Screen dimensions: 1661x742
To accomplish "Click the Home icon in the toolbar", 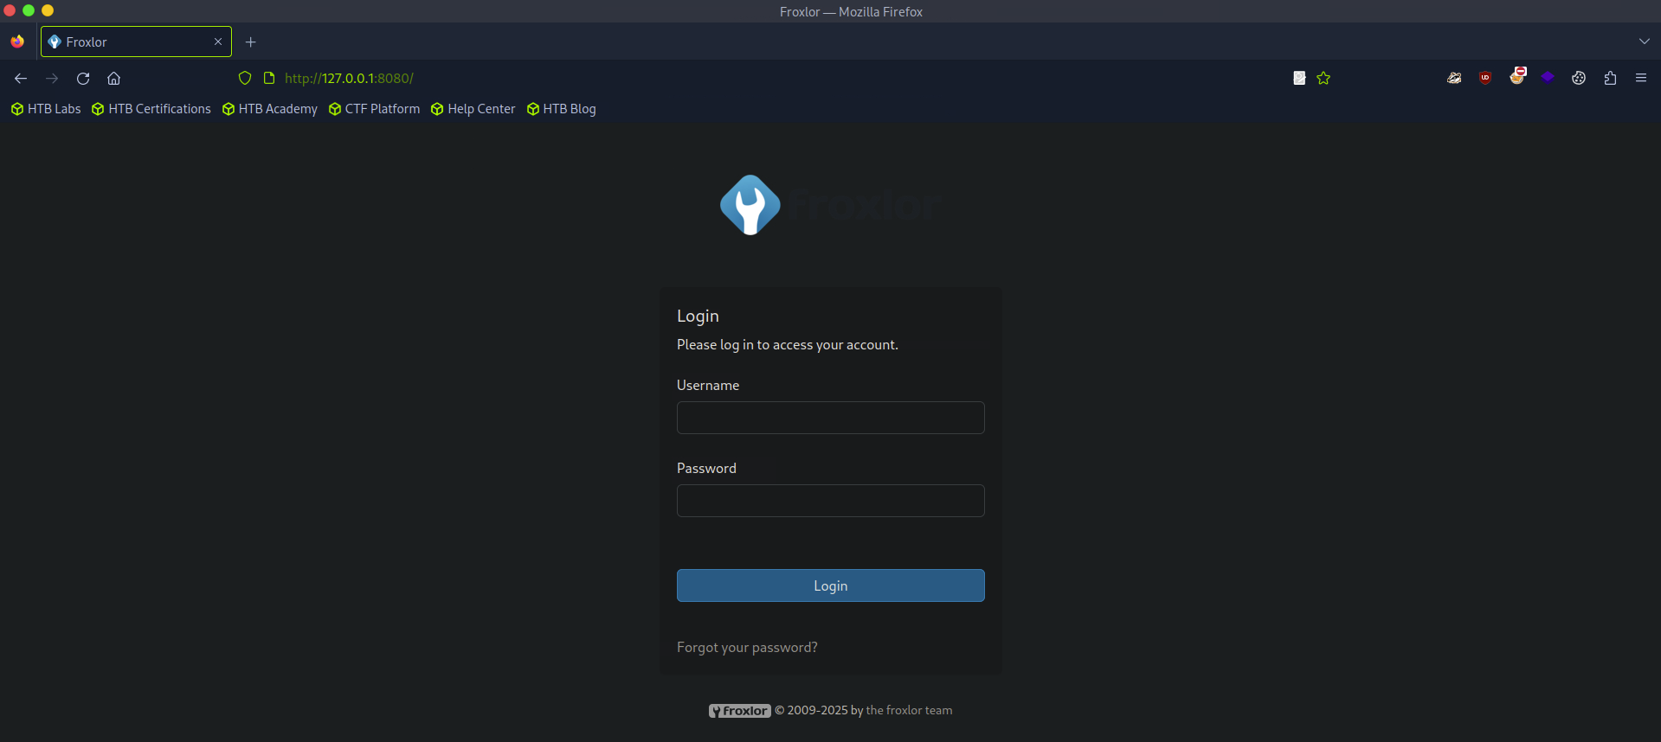I will tap(113, 79).
